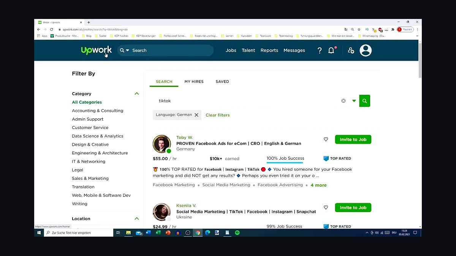Open Spotify from the taskbar
This screenshot has width=456, height=256.
(x=237, y=232)
